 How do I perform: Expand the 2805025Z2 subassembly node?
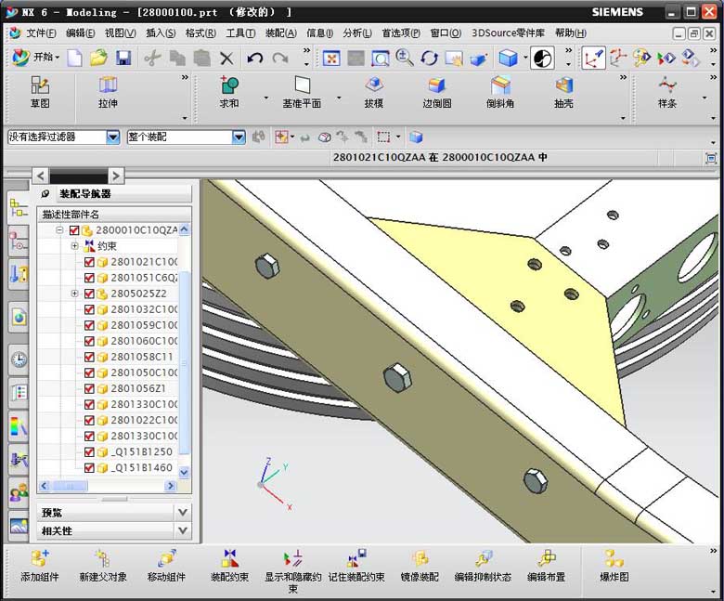[74, 294]
